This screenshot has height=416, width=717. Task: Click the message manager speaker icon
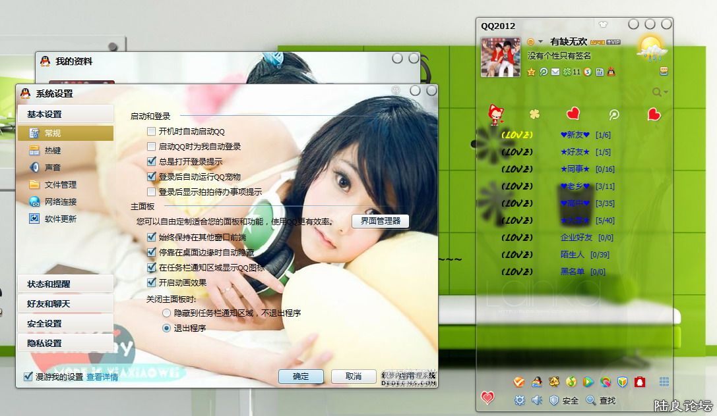(x=537, y=400)
